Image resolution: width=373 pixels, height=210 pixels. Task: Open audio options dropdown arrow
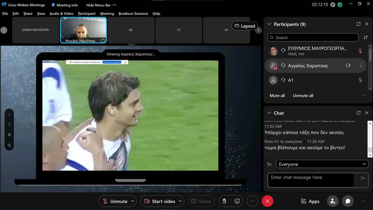(x=133, y=201)
